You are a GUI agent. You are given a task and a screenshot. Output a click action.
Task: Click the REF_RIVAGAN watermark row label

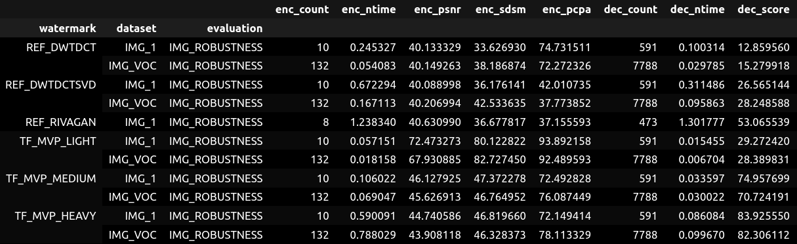61,122
